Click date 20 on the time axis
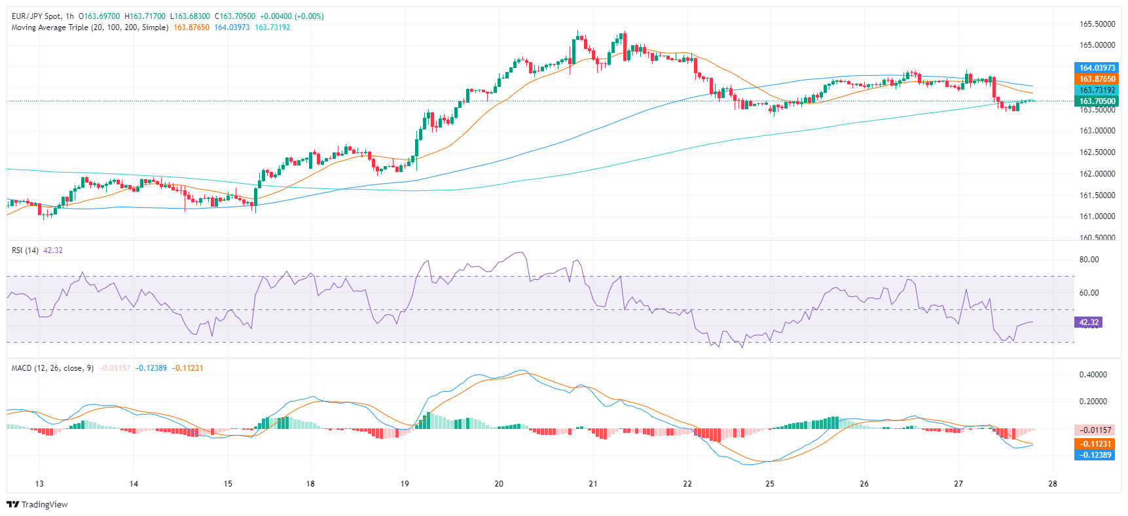This screenshot has height=516, width=1128. pos(499,484)
